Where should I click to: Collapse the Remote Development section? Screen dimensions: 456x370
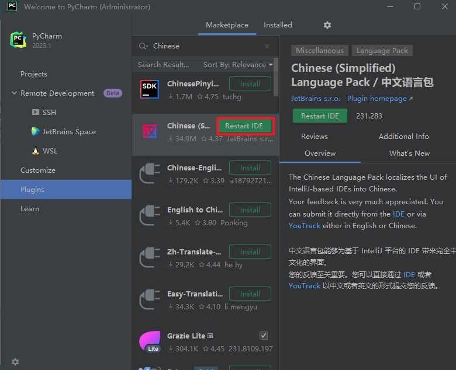point(14,93)
